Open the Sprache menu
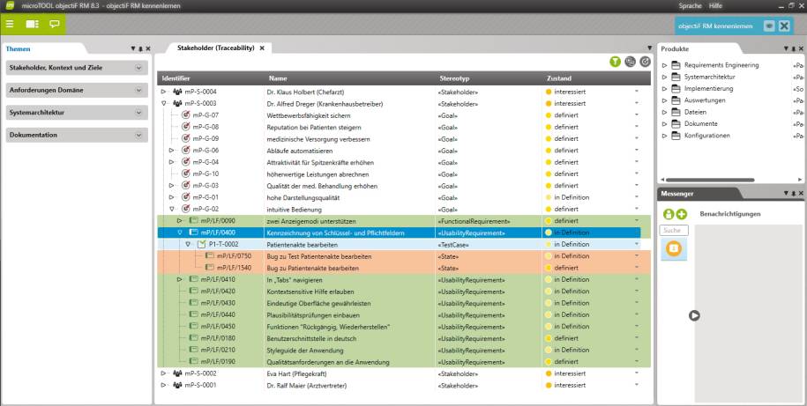Viewport: 807px width, 406px height. [x=691, y=6]
